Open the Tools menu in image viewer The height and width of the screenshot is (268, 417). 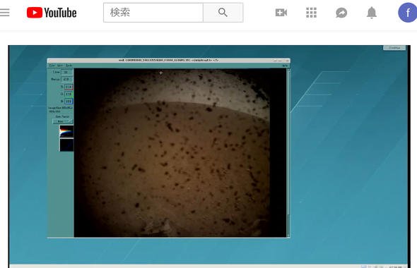[69, 66]
